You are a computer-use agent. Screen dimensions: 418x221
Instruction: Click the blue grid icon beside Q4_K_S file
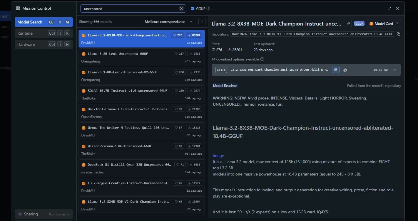(335, 70)
